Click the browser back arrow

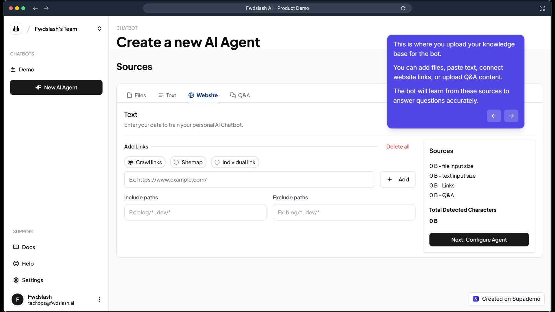(x=35, y=8)
